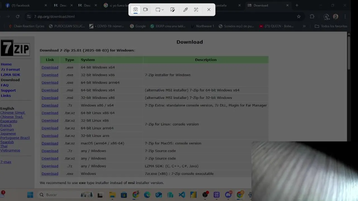Viewport: 358px width, 201px height.
Task: Download the .exe for 32-bit Windows x86
Action: pos(50,75)
